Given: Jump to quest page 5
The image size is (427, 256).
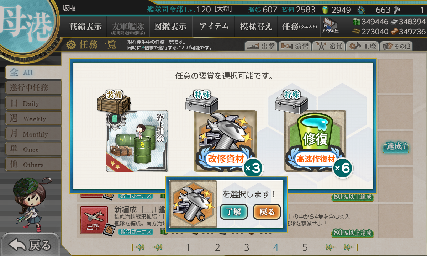Looking at the screenshot, I should coord(305,247).
